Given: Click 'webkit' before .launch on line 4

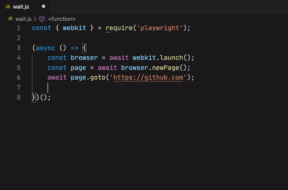Looking at the screenshot, I should [144, 58].
